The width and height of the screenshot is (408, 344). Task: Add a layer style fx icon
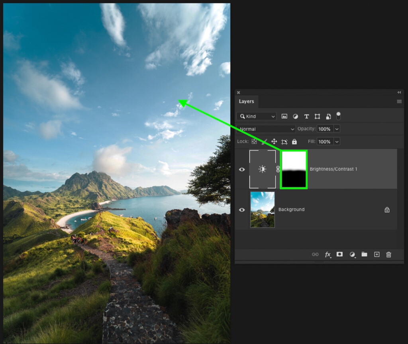point(328,254)
